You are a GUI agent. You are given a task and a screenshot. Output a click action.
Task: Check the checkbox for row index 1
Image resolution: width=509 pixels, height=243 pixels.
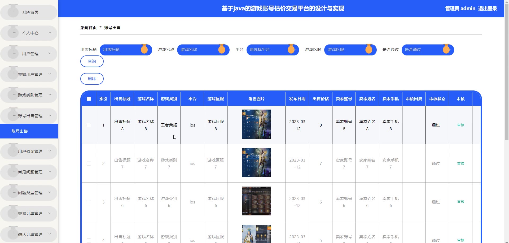89,125
